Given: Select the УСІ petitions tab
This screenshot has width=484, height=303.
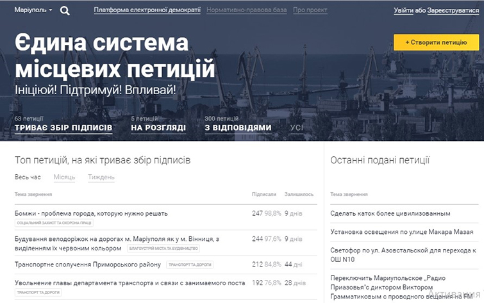Looking at the screenshot, I should 296,127.
